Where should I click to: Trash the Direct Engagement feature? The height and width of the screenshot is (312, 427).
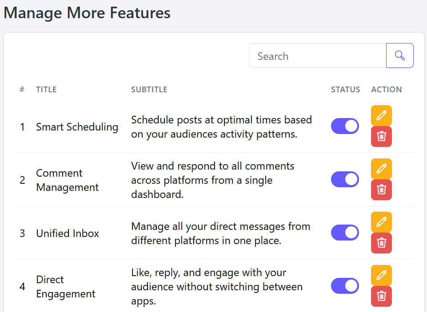point(381,296)
